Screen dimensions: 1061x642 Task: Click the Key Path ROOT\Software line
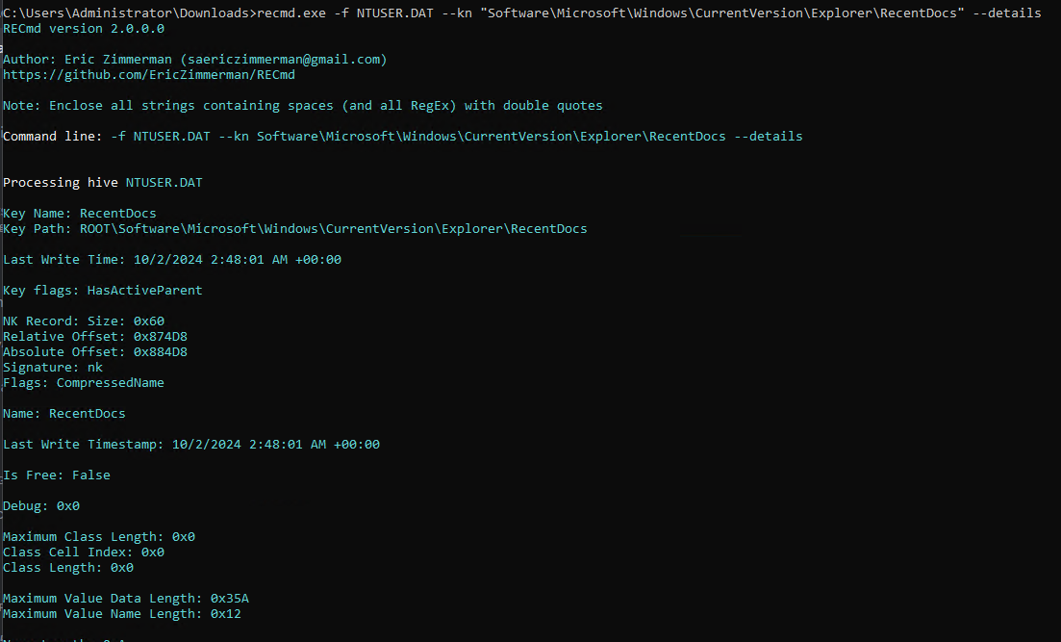point(295,229)
